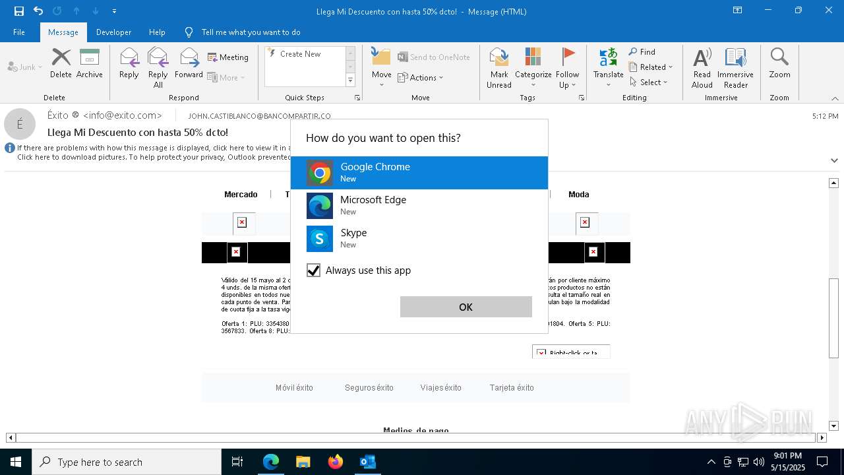844x475 pixels.
Task: Click the Móvil éxito link
Action: coord(294,388)
